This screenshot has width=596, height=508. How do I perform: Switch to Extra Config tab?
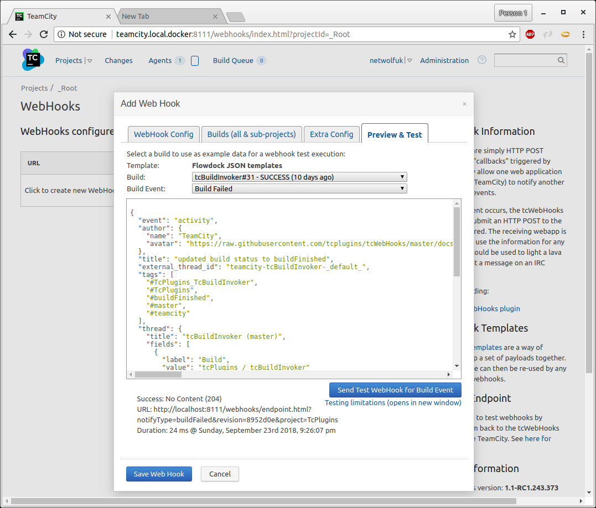coord(331,134)
